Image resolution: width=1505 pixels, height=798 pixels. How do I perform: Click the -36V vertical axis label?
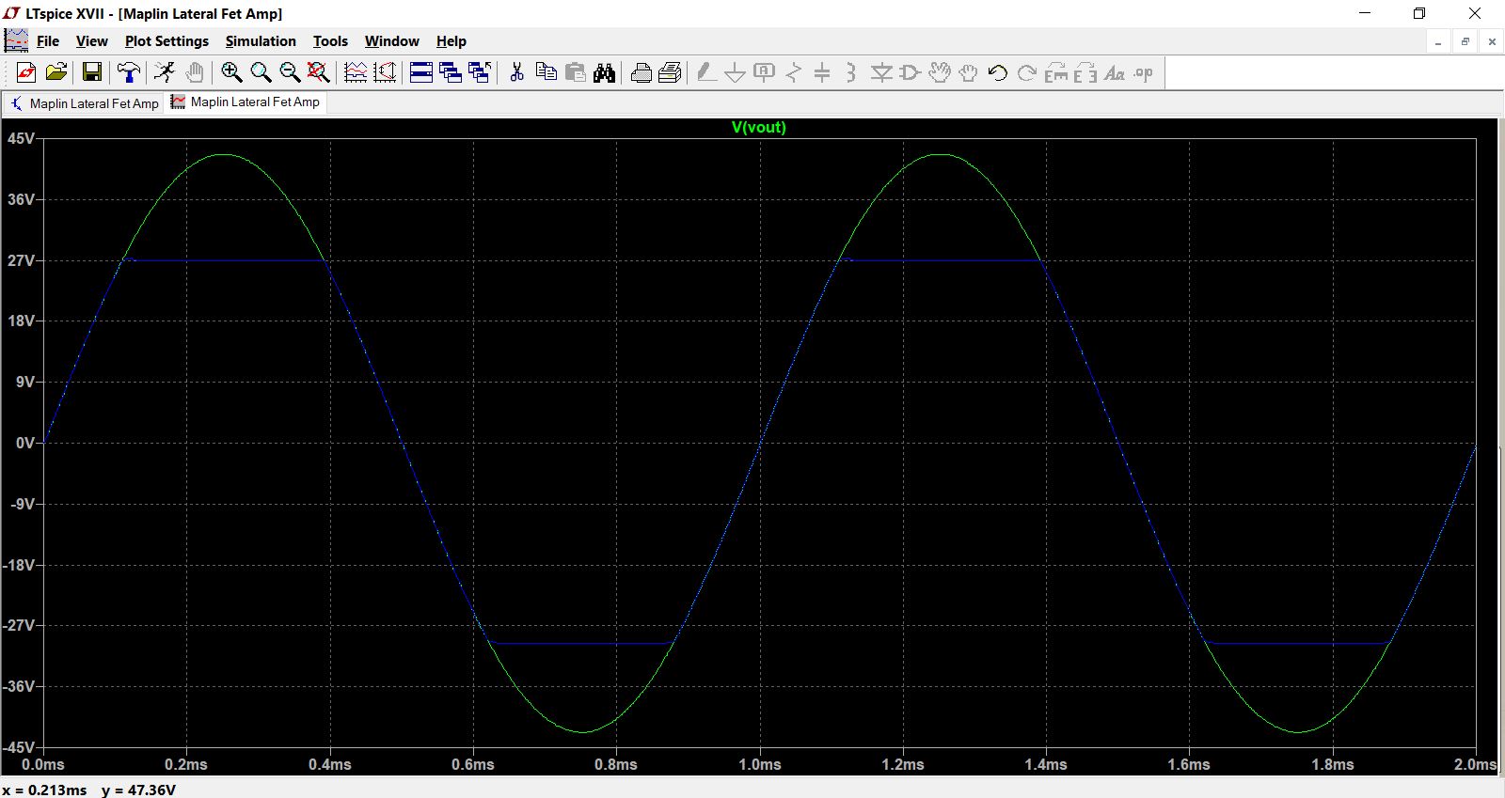pos(19,686)
